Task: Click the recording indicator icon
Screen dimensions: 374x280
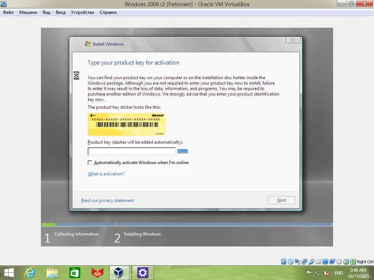Action: pos(332,262)
